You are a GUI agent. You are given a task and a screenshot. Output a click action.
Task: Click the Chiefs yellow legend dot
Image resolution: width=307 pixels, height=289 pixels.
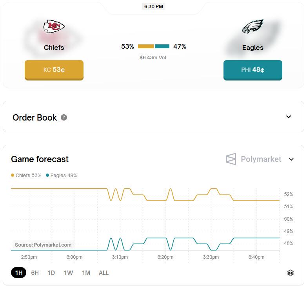pyautogui.click(x=13, y=175)
